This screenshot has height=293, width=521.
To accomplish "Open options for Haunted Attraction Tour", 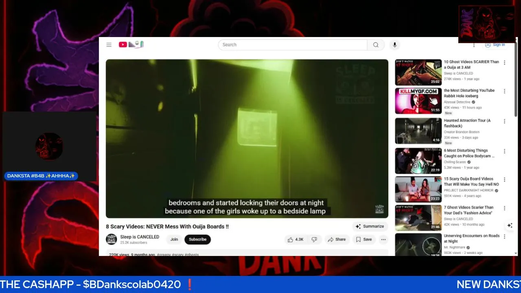I will coord(504,121).
